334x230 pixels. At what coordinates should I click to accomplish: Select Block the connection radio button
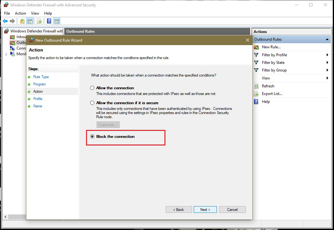tap(92, 136)
